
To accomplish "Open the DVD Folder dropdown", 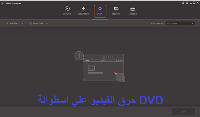I will (x=180, y=23).
